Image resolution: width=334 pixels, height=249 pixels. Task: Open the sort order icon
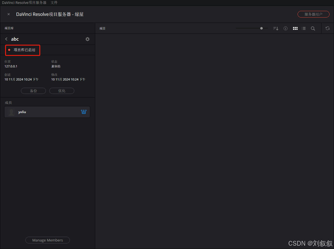(275, 28)
